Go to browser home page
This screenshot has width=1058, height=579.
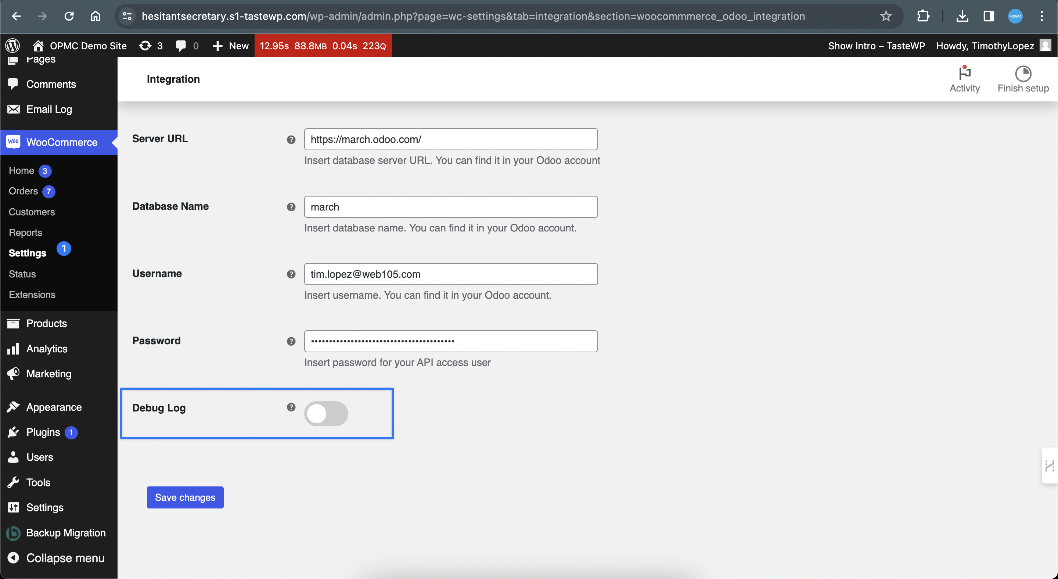(95, 16)
